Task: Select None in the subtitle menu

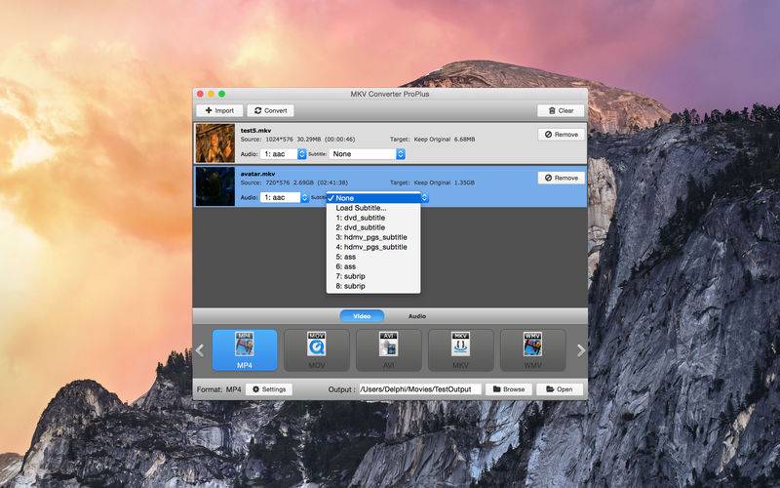Action: tap(373, 198)
